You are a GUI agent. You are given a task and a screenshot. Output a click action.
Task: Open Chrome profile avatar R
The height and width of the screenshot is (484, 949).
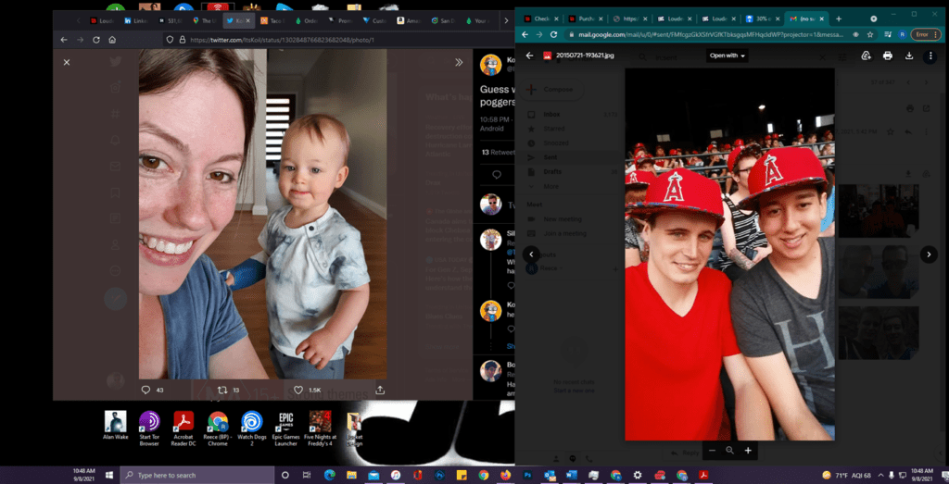tap(902, 34)
